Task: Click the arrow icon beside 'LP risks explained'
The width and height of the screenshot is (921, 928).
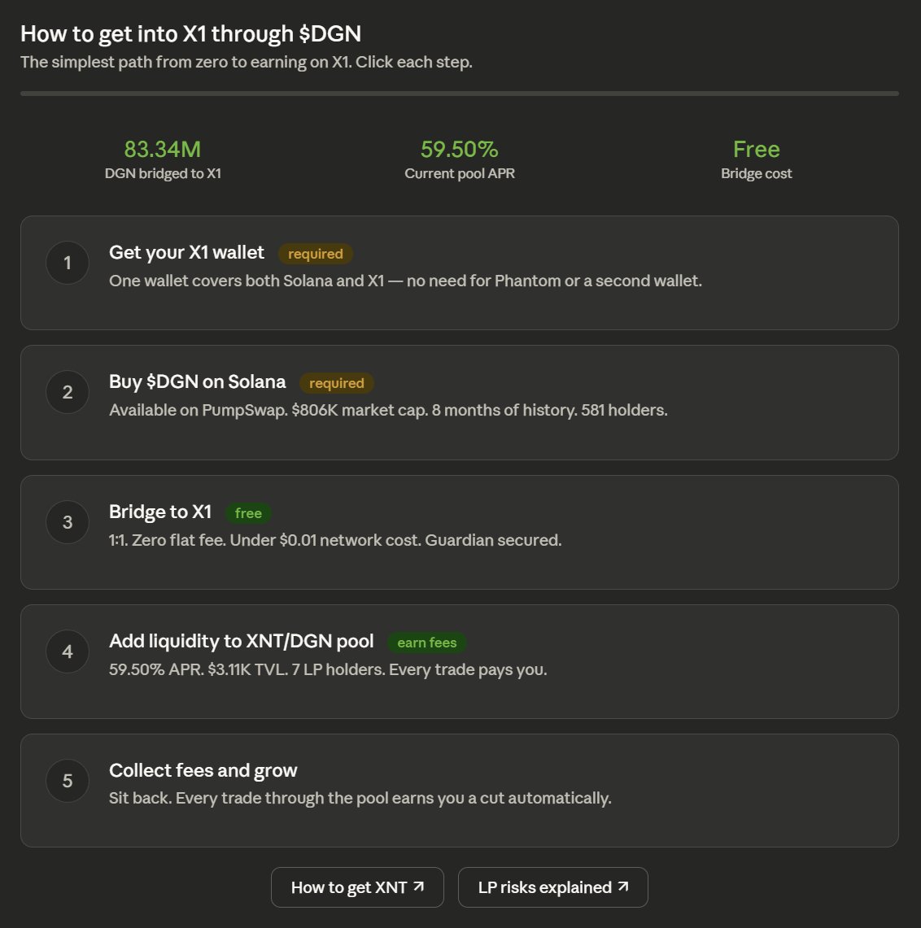Action: (x=623, y=887)
